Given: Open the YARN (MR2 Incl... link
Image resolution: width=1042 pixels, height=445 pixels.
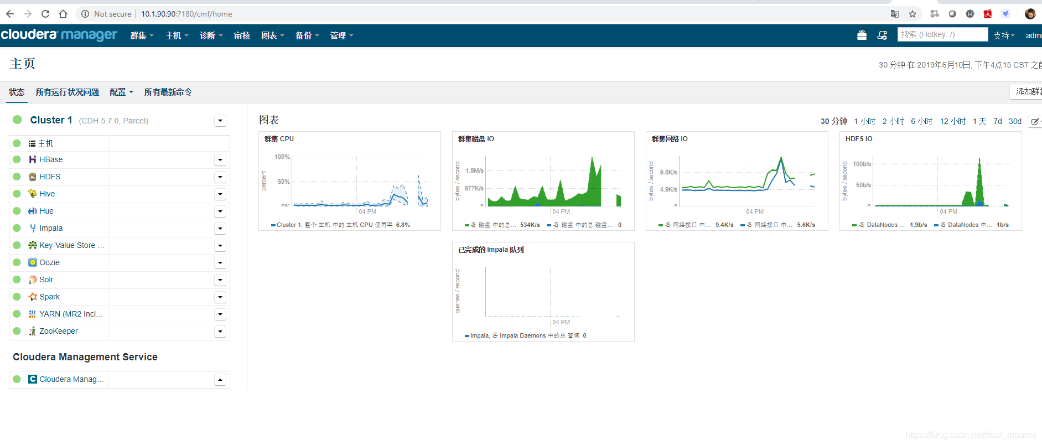Looking at the screenshot, I should pyautogui.click(x=71, y=314).
